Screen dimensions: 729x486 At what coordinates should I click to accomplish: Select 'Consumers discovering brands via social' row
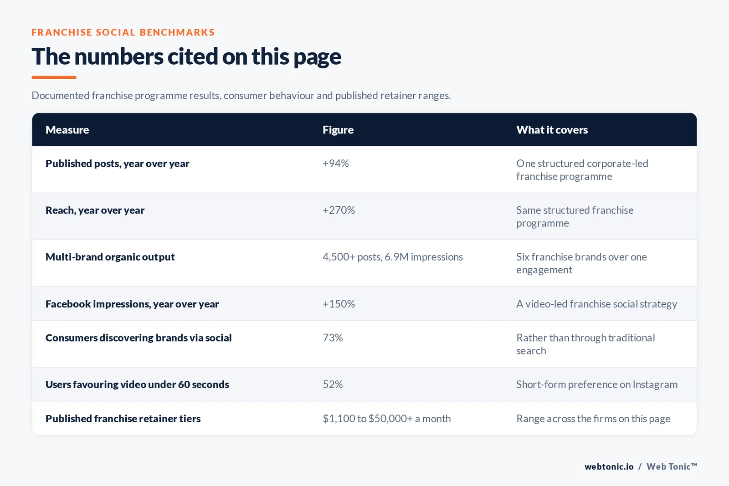[x=364, y=344]
